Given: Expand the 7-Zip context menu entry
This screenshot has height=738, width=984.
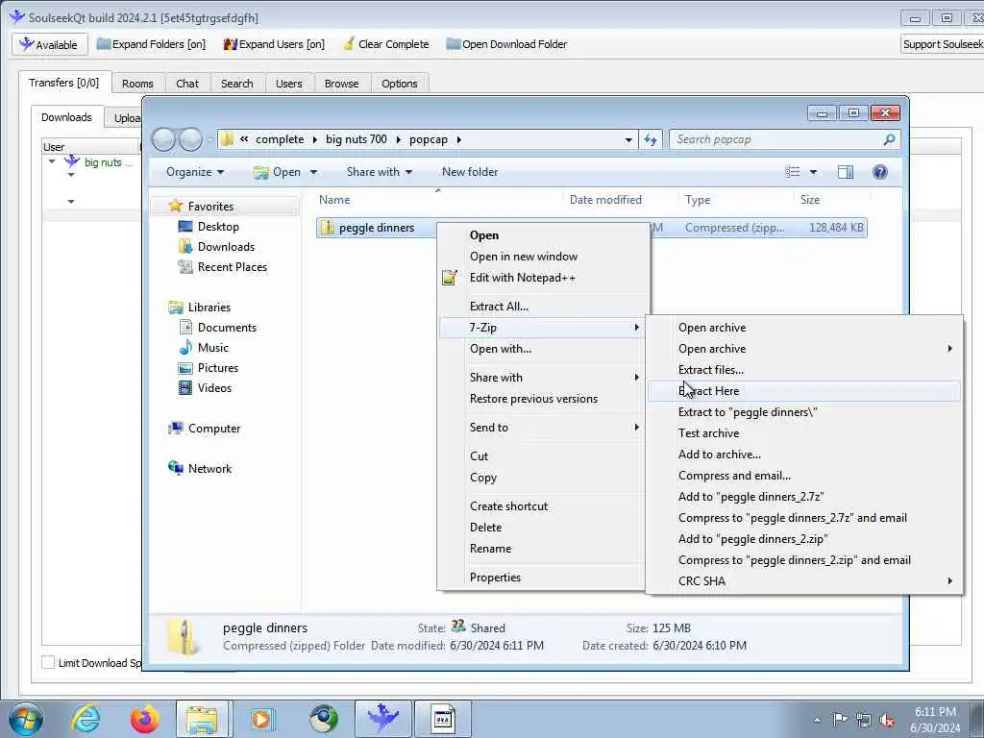Looking at the screenshot, I should [x=542, y=328].
